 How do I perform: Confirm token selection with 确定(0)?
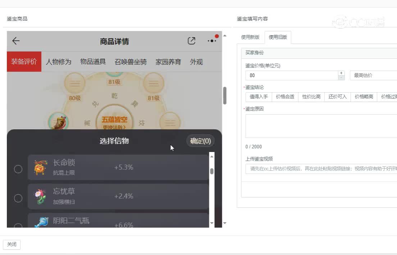click(x=200, y=141)
